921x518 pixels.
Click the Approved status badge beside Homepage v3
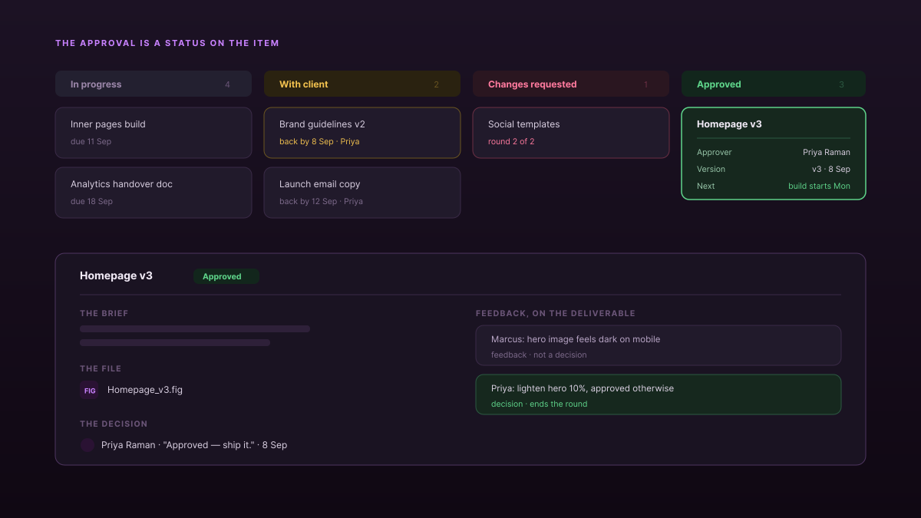point(226,276)
